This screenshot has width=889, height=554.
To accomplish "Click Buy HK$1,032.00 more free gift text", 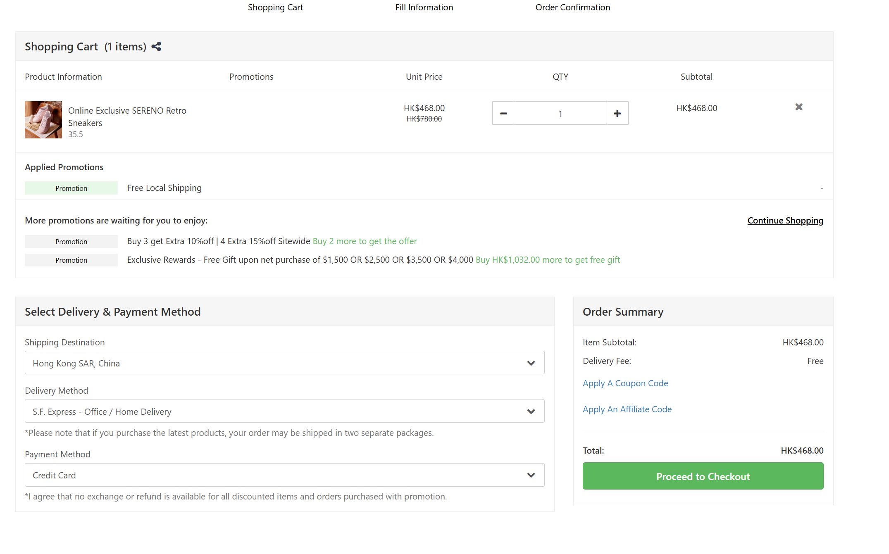I will point(548,260).
